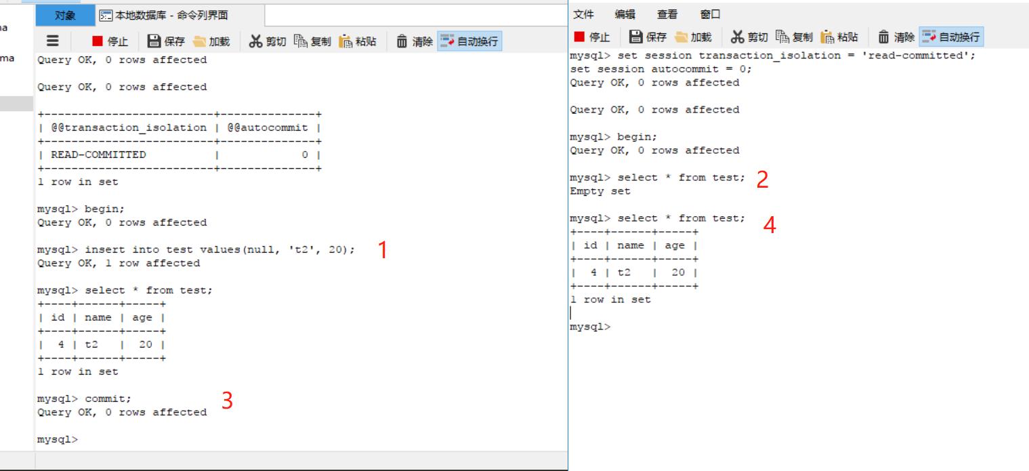Click Clear trash icon in right window
The height and width of the screenshot is (471, 1029).
(x=884, y=37)
